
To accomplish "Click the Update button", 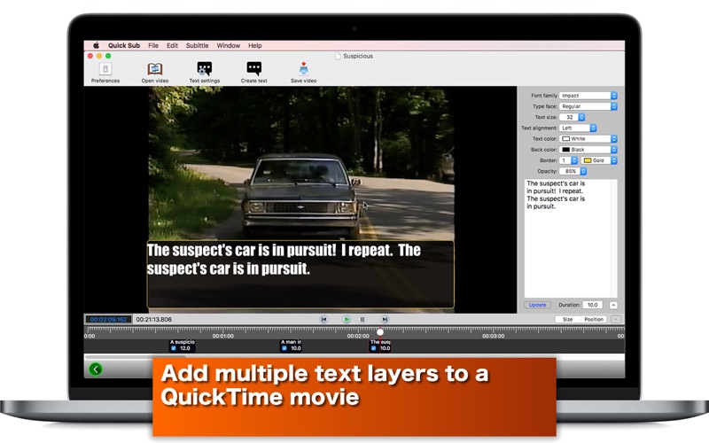I will tap(538, 305).
